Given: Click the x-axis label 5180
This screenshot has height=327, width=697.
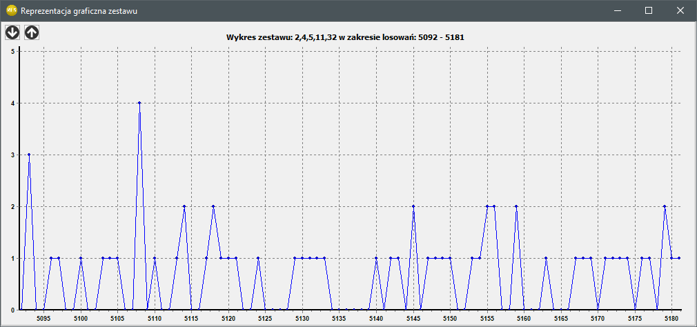Looking at the screenshot, I should [x=671, y=319].
